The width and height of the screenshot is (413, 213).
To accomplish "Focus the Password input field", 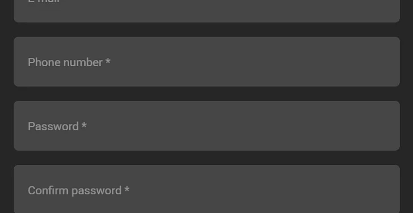I will [x=206, y=126].
